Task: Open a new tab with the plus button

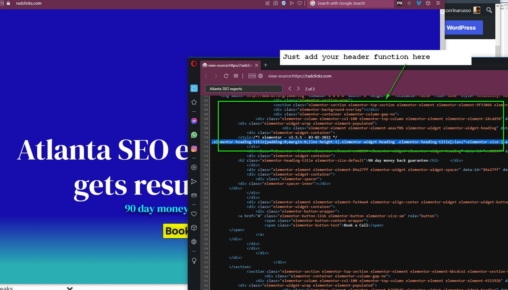Action: [266, 65]
